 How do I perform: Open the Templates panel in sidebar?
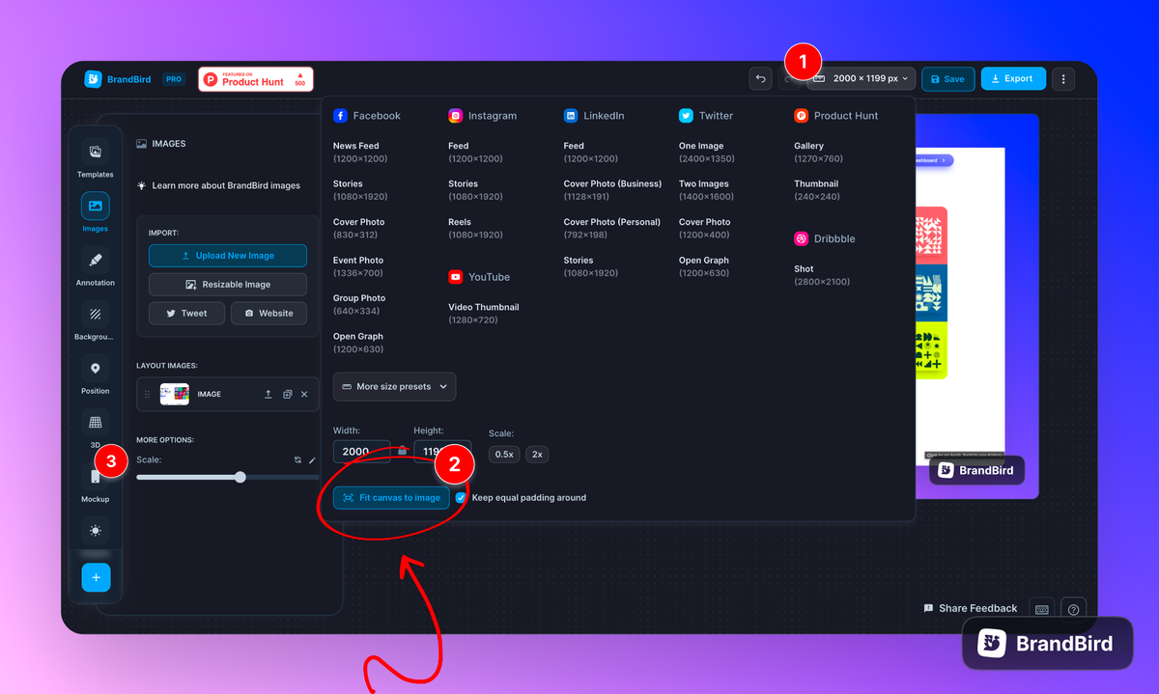click(x=96, y=159)
